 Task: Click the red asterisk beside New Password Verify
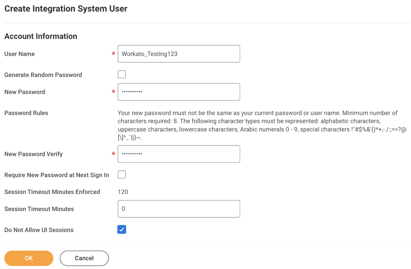tap(114, 154)
